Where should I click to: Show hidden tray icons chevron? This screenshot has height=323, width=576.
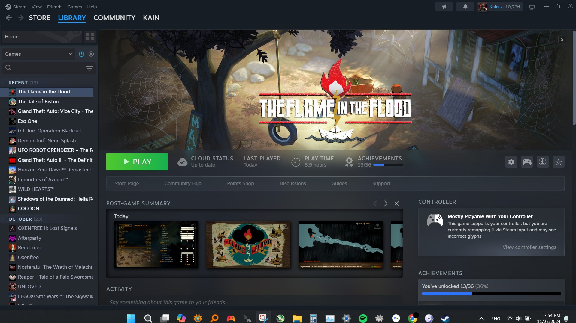point(481,319)
